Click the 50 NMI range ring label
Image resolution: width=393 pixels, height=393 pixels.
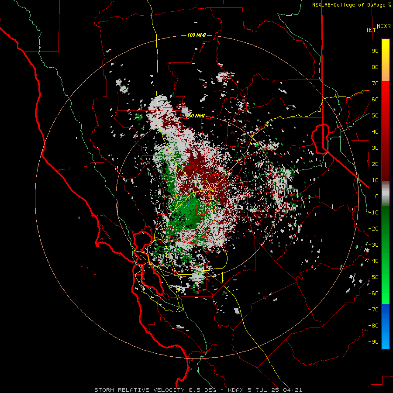coord(196,116)
